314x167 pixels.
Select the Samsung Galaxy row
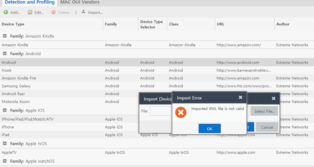157,86
